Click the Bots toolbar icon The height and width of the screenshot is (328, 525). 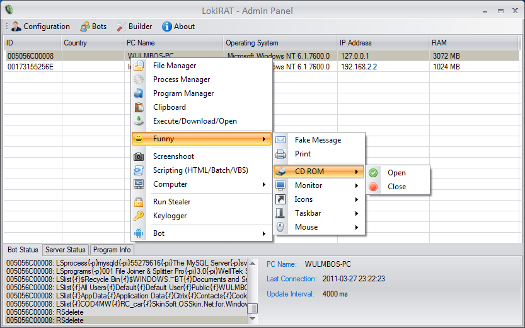pyautogui.click(x=85, y=26)
